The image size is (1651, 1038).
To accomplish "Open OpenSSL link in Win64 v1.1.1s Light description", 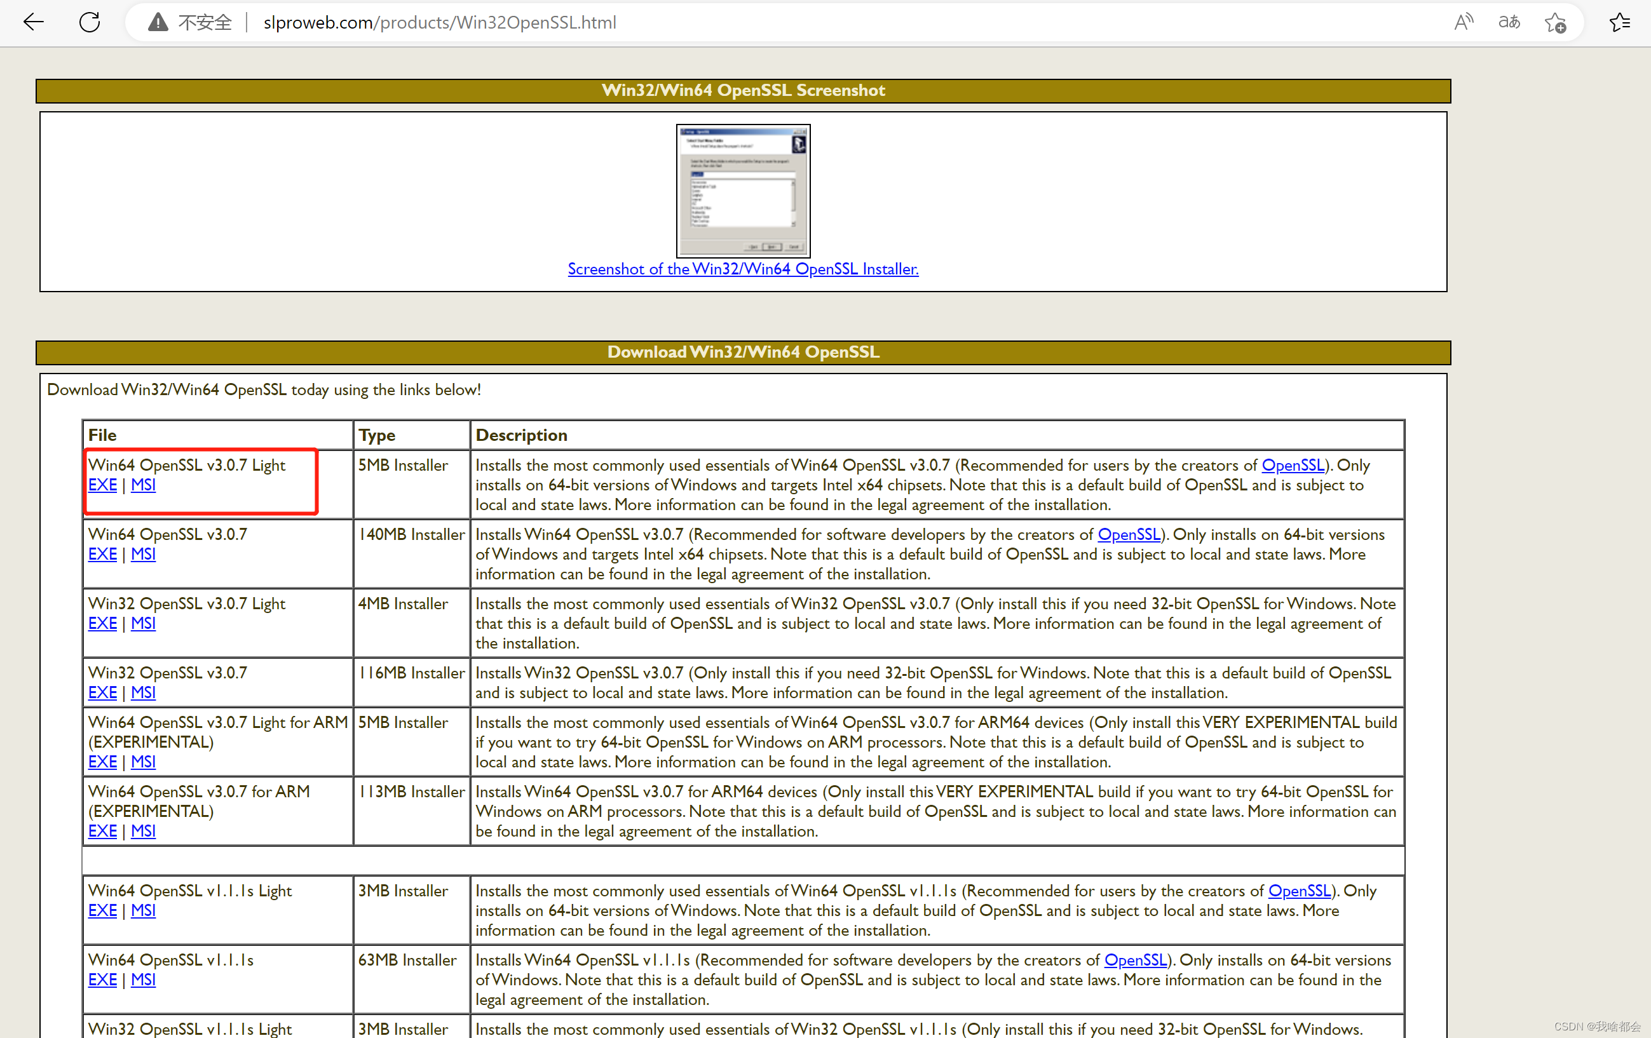I will [1300, 890].
